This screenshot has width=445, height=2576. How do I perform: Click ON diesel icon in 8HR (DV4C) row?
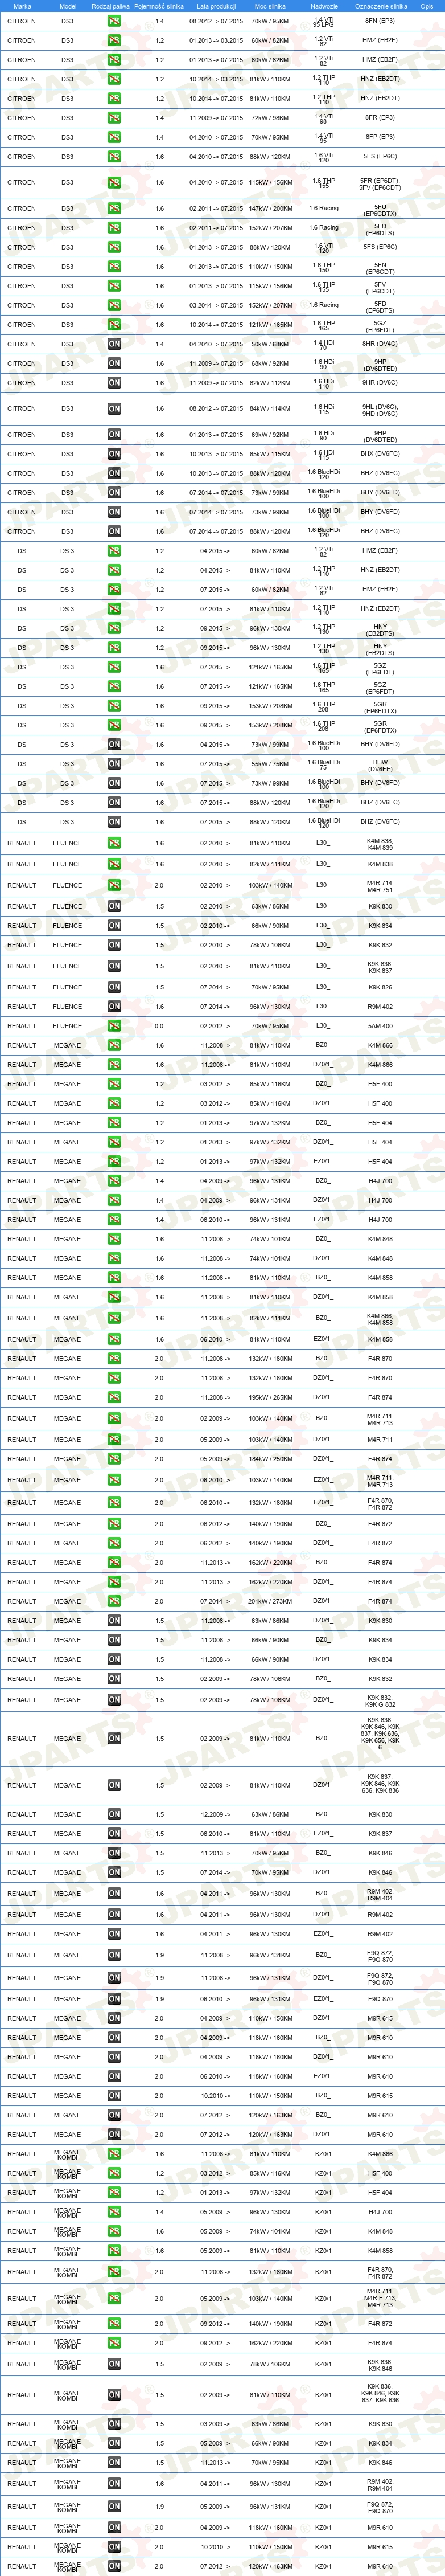point(114,344)
